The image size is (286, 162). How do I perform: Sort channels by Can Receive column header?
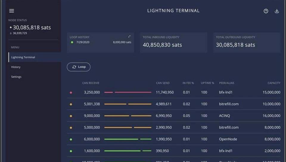pyautogui.click(x=91, y=83)
